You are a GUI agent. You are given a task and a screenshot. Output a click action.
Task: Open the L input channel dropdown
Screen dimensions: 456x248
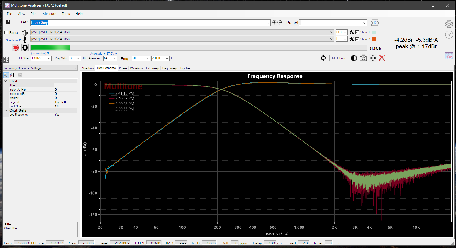point(345,39)
